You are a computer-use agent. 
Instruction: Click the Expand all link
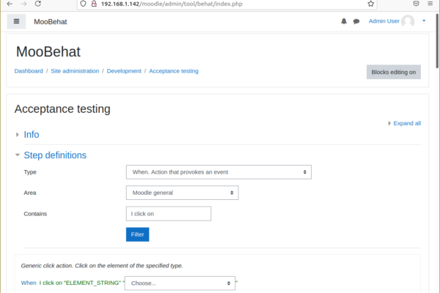tap(407, 123)
